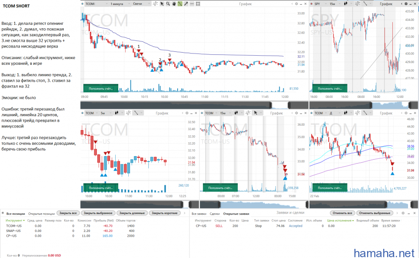419x258 pixels.
Task: Open the TCOM symbol dropdown in 5м chart
Action: point(91,113)
